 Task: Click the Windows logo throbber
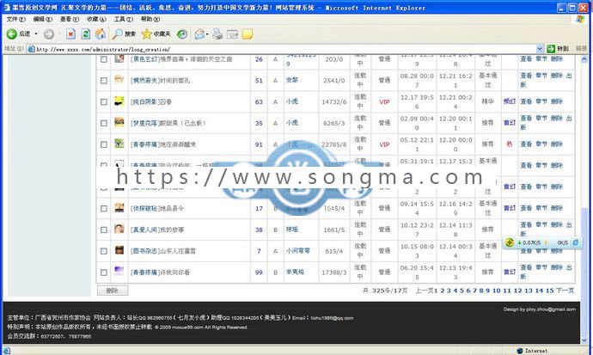[x=579, y=19]
